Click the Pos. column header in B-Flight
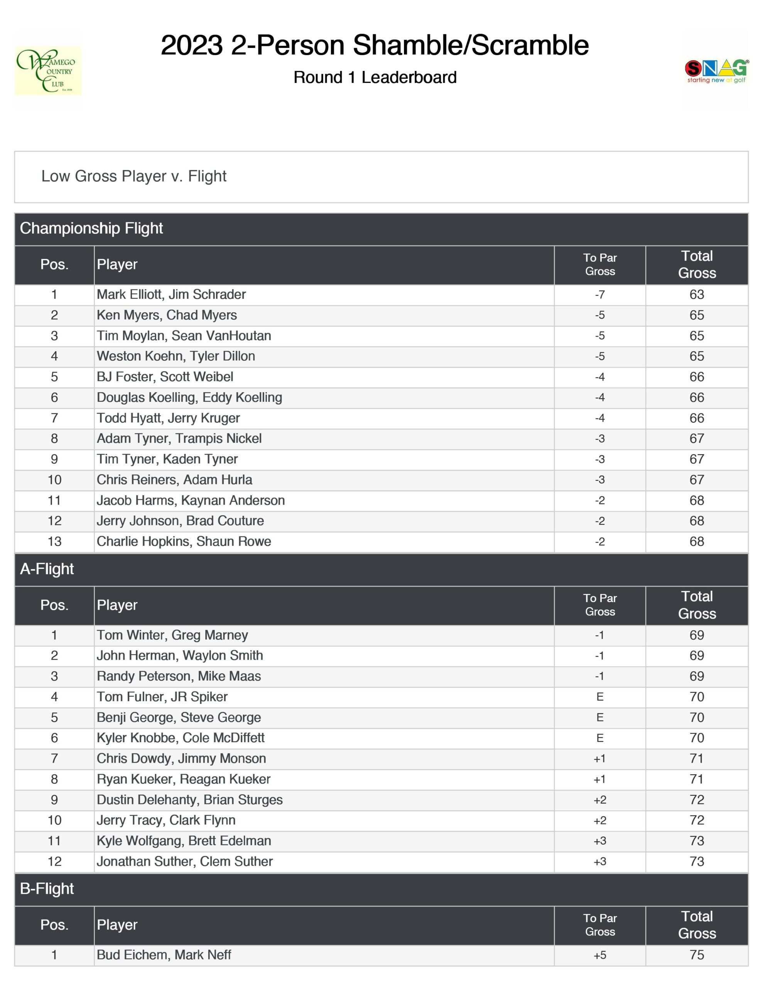Viewport: 763px width, 988px height. pos(54,925)
